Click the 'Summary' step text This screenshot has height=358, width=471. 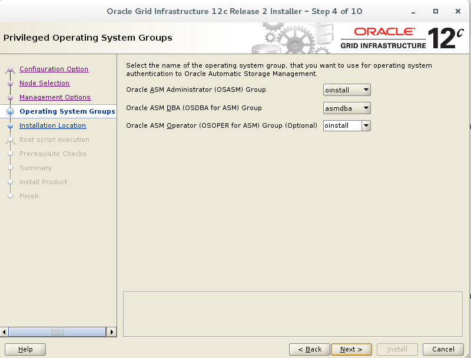[x=36, y=168]
